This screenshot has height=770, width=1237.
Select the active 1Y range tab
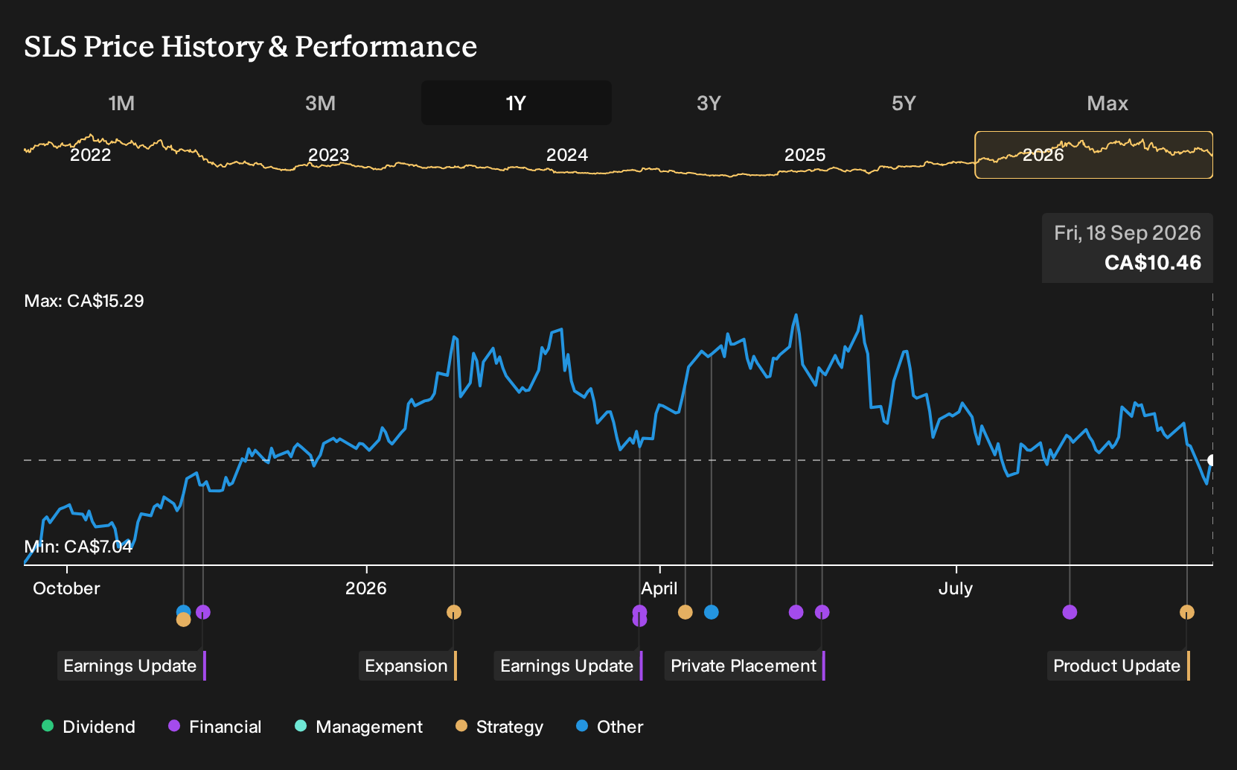pos(516,103)
